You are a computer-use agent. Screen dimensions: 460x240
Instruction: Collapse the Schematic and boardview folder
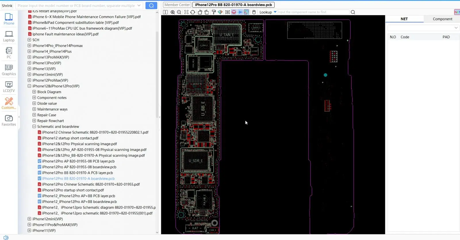tap(34, 126)
